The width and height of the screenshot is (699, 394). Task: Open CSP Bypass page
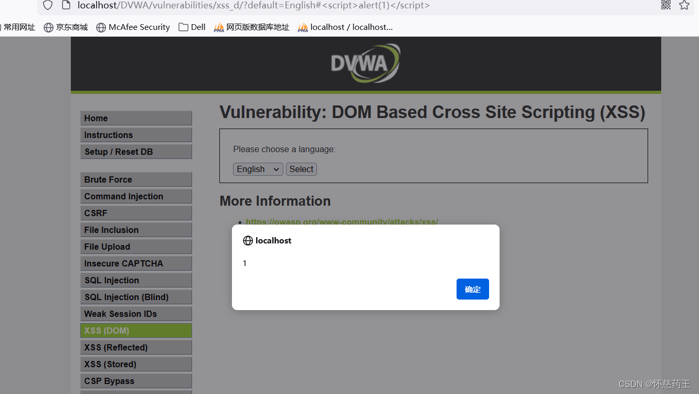pyautogui.click(x=136, y=381)
